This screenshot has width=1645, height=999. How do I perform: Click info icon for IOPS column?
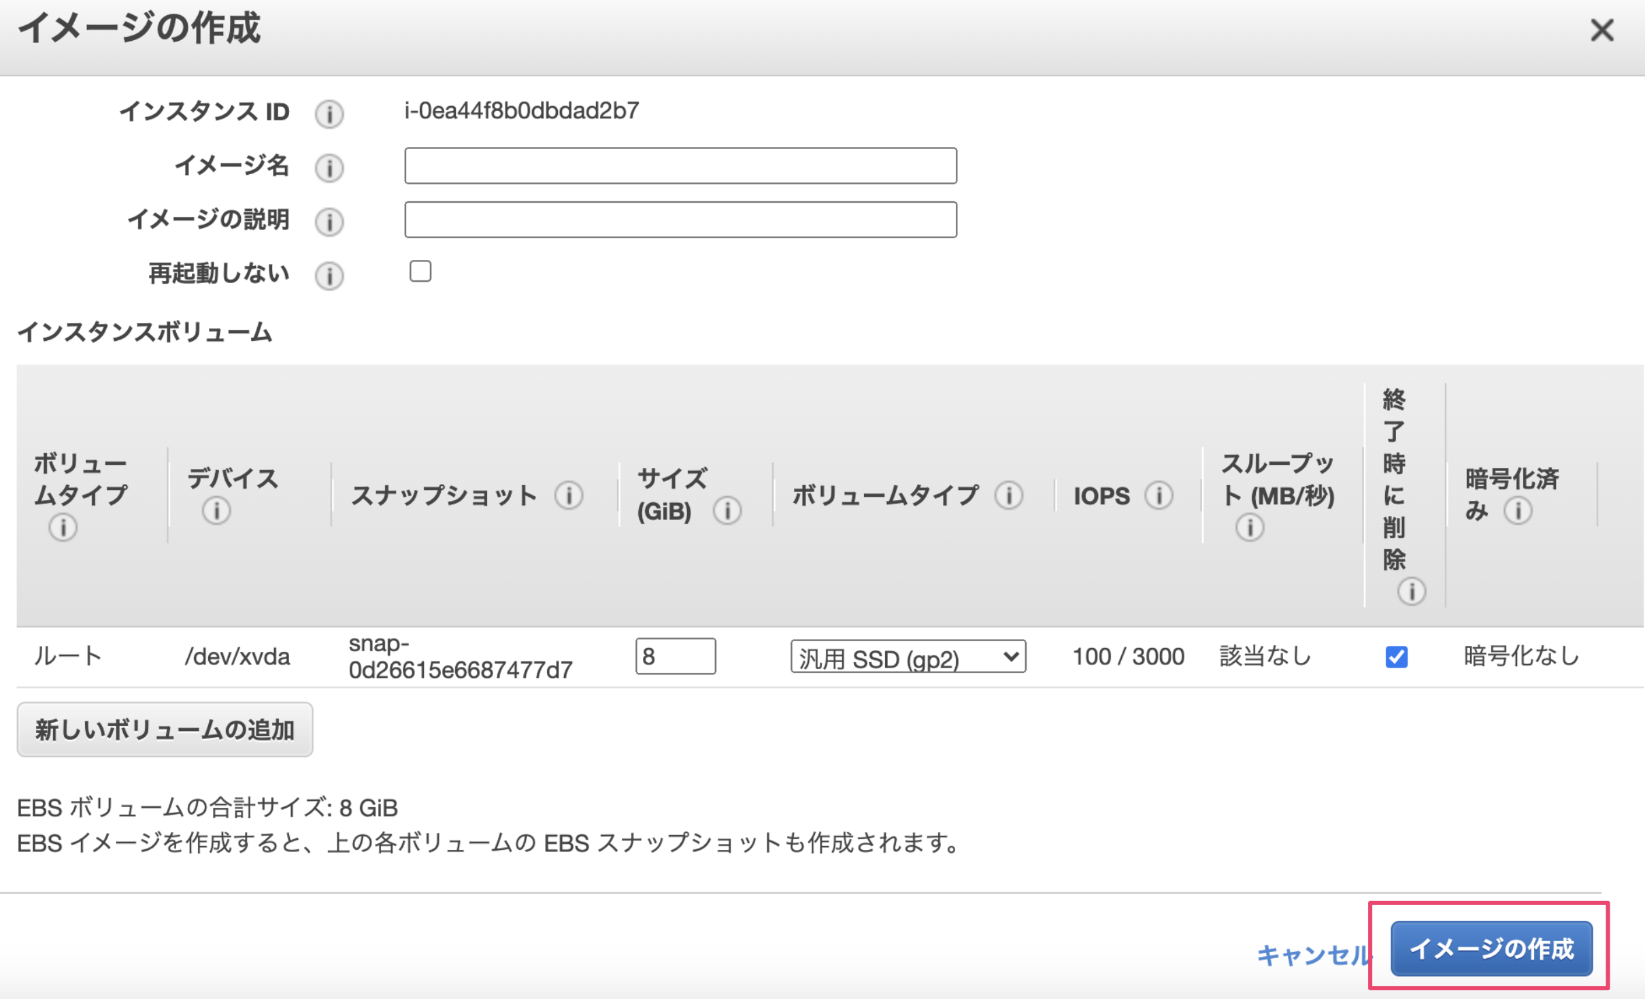coord(1159,495)
